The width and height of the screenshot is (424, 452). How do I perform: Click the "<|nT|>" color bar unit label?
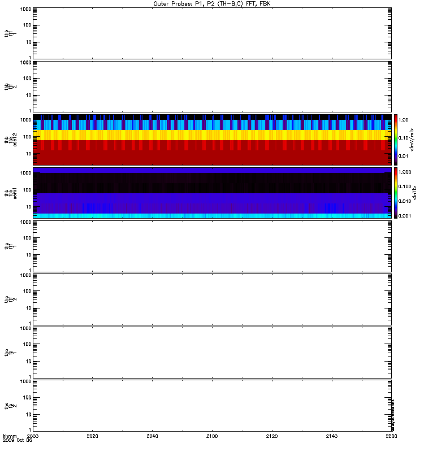pyautogui.click(x=414, y=193)
